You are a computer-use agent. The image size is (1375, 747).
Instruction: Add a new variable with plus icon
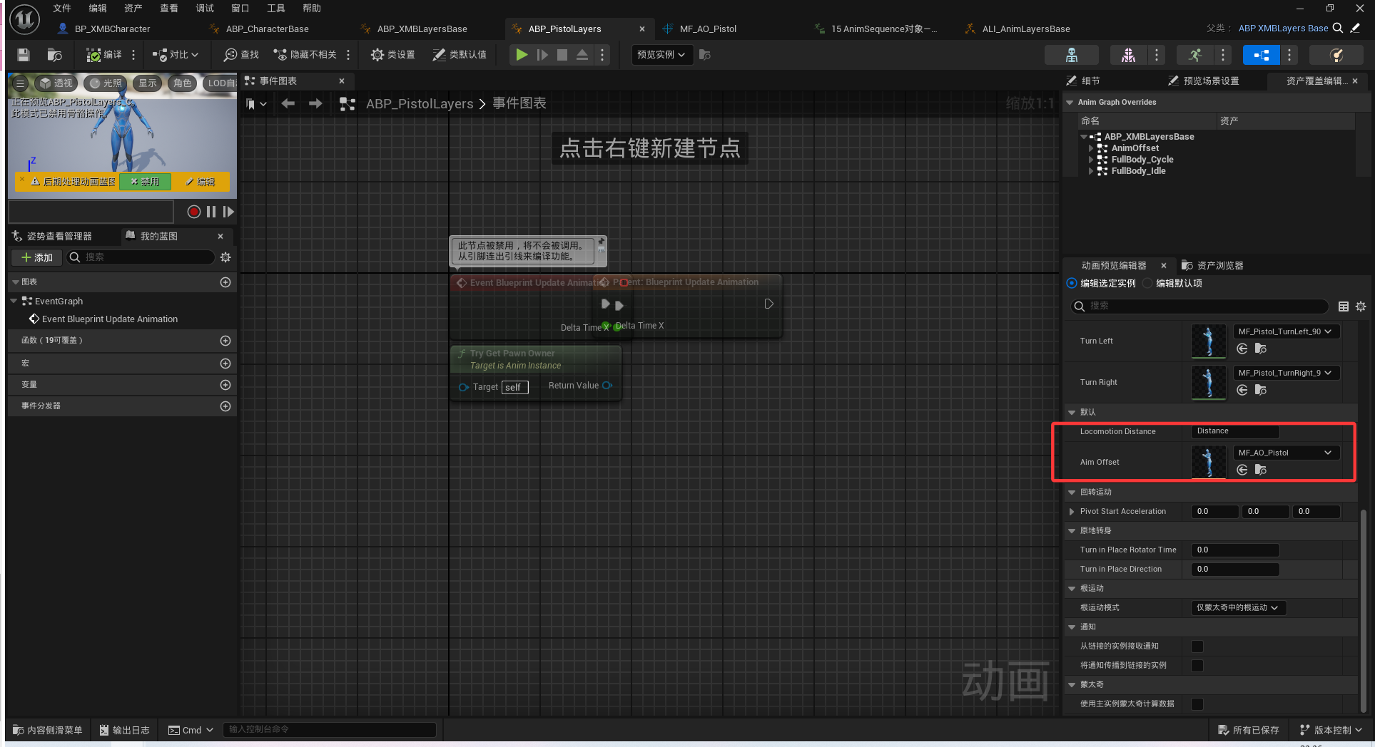point(225,385)
